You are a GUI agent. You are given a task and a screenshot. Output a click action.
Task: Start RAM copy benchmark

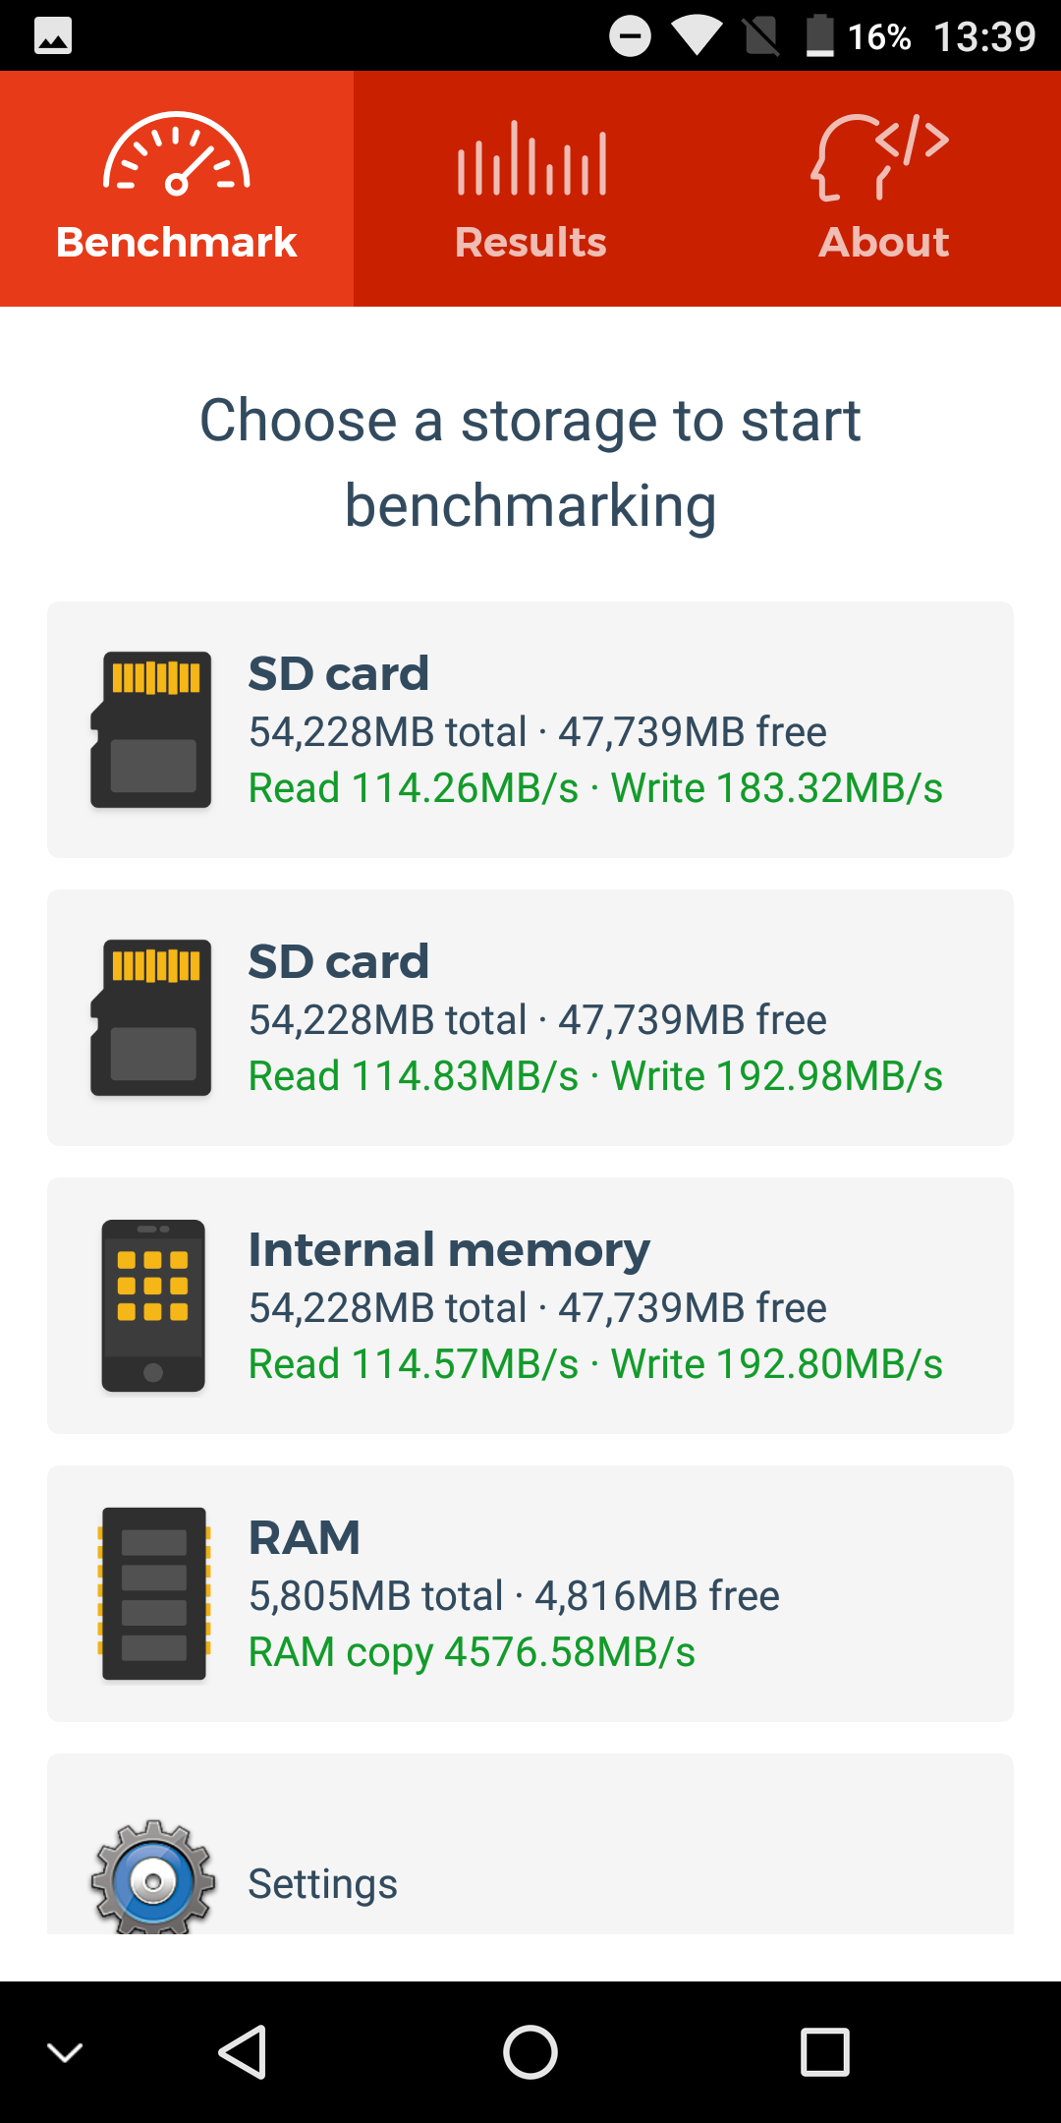click(530, 1593)
